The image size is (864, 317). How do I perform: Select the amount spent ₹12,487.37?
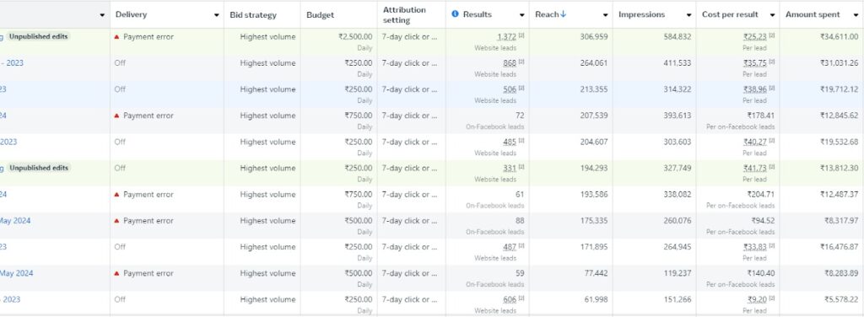[839, 194]
